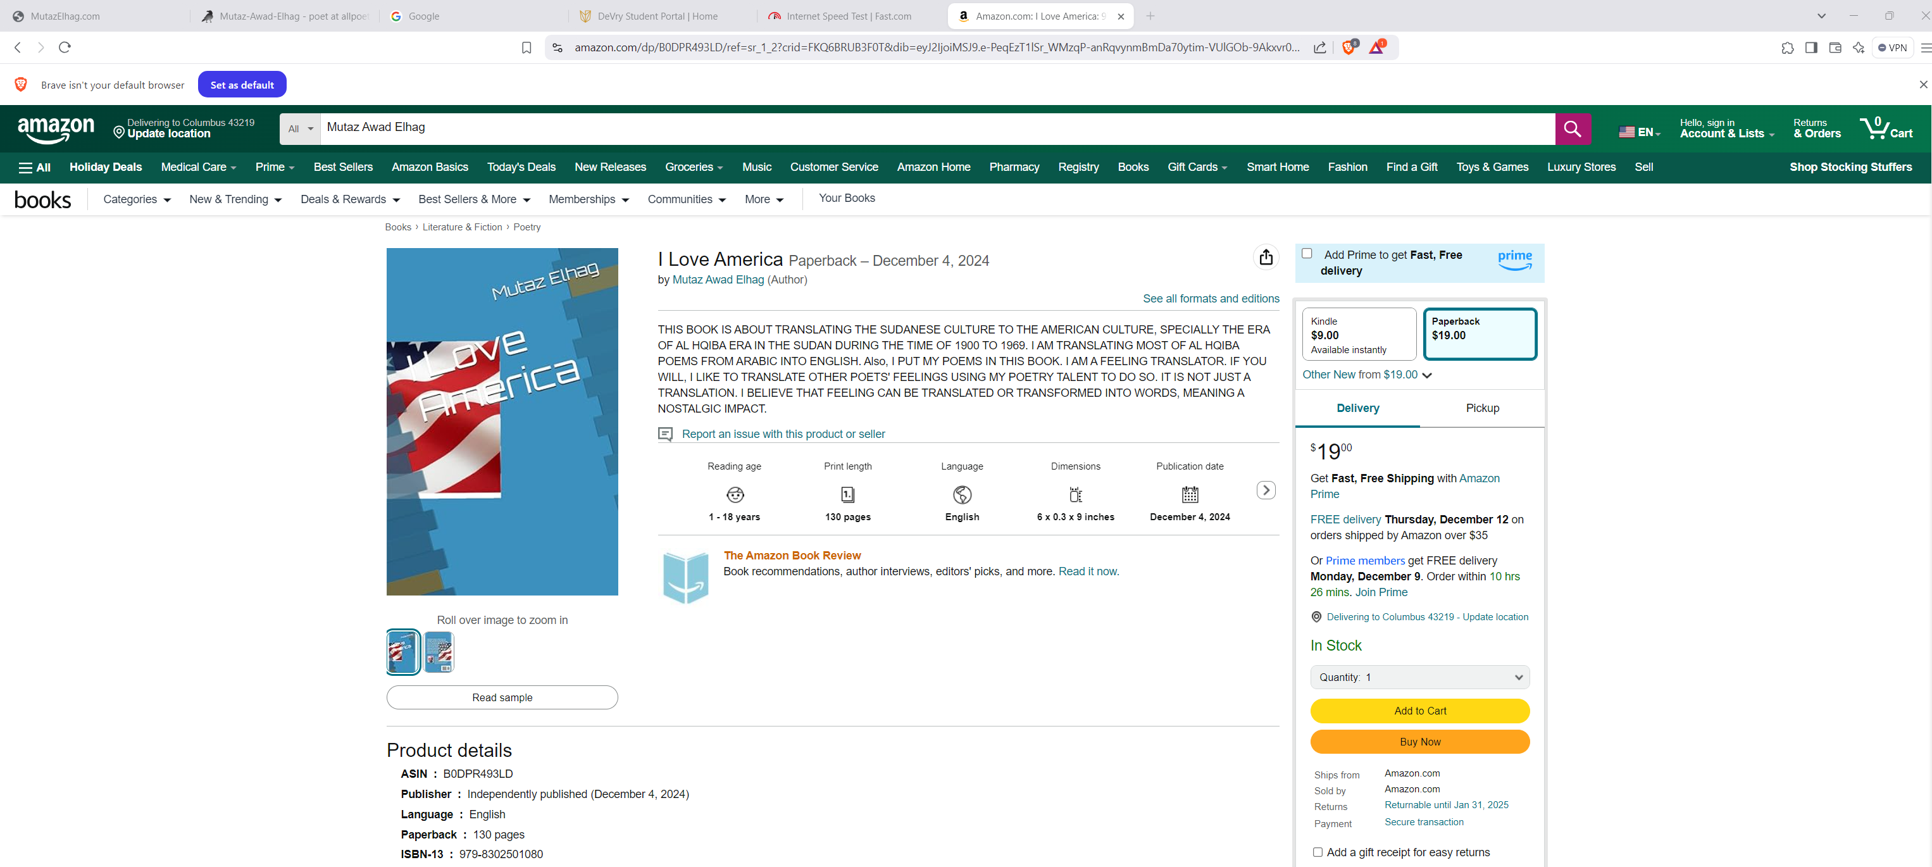Click the Amazon logo
Viewport: 1932px width, 867px height.
(56, 128)
